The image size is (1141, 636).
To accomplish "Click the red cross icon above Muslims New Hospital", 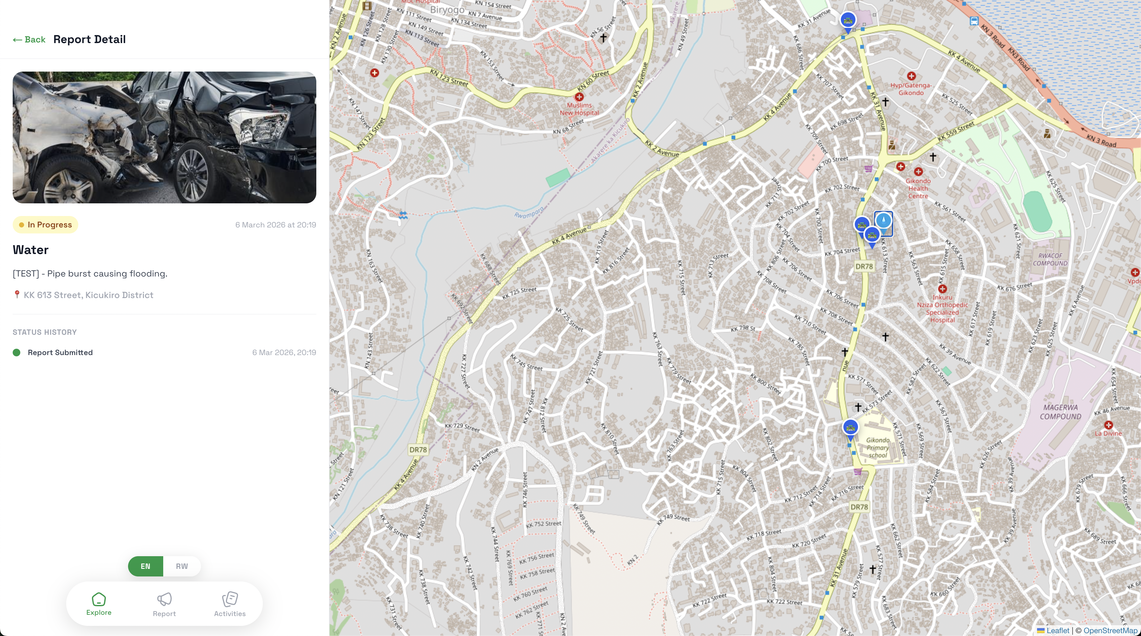I will pos(579,97).
